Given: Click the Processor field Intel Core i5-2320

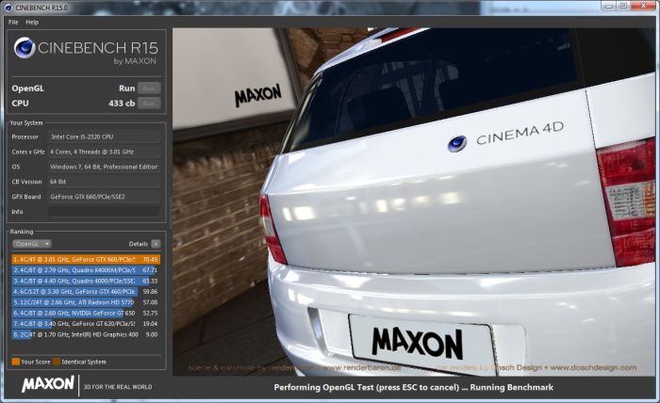Looking at the screenshot, I should 104,137.
